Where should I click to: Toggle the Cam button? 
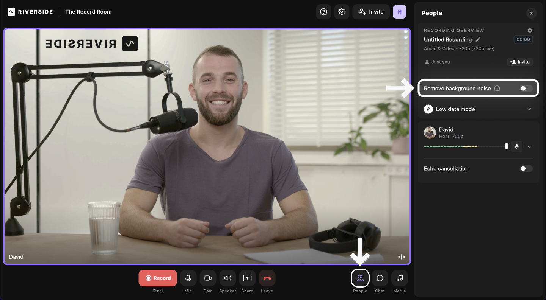tap(208, 278)
